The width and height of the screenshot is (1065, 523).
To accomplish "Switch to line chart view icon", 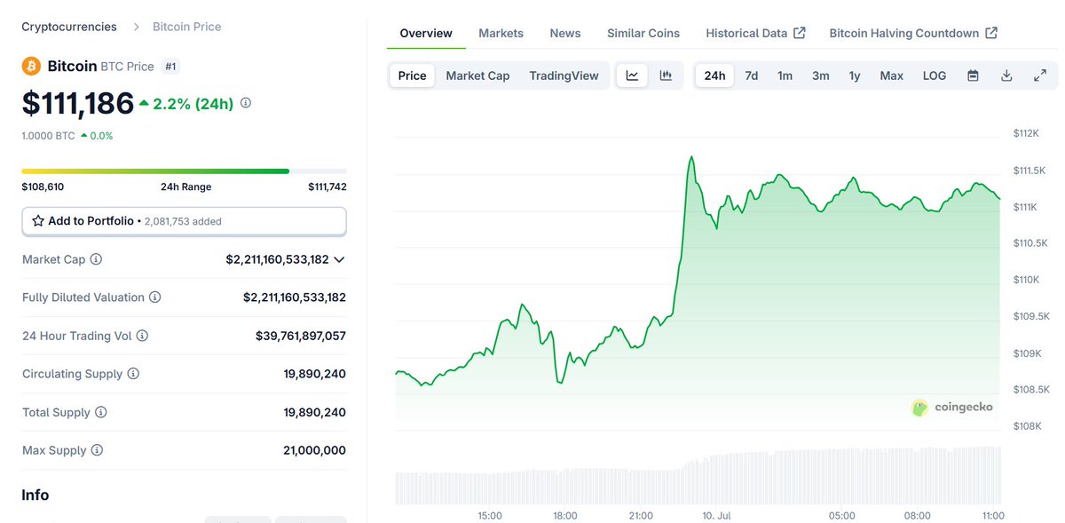I will tap(632, 75).
